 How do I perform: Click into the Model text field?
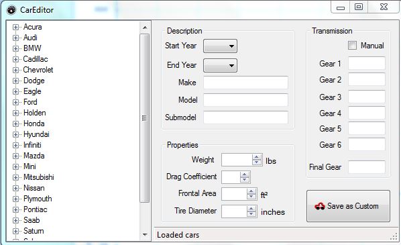(246, 100)
